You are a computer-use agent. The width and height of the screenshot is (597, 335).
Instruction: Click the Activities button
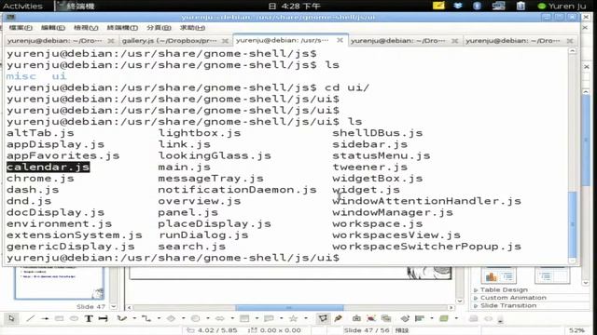(22, 6)
